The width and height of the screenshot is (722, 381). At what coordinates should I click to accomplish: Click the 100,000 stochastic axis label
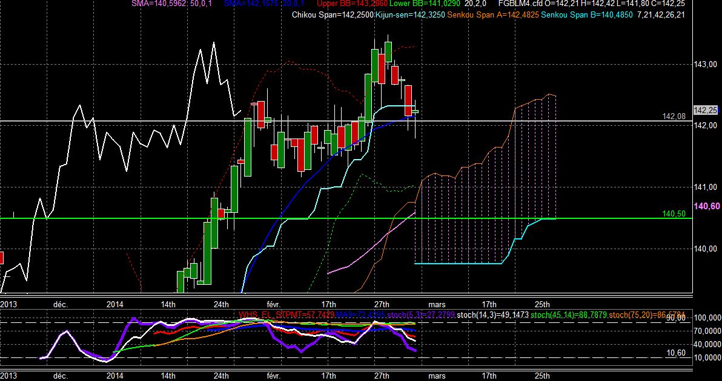coord(707,318)
